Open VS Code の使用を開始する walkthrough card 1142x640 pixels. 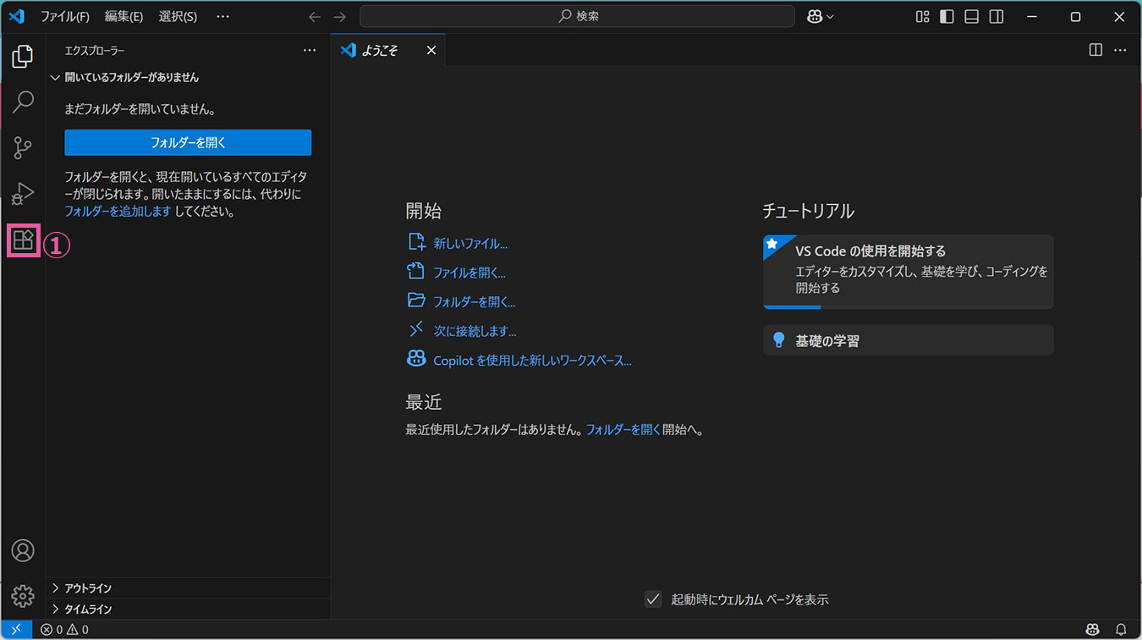coord(908,272)
